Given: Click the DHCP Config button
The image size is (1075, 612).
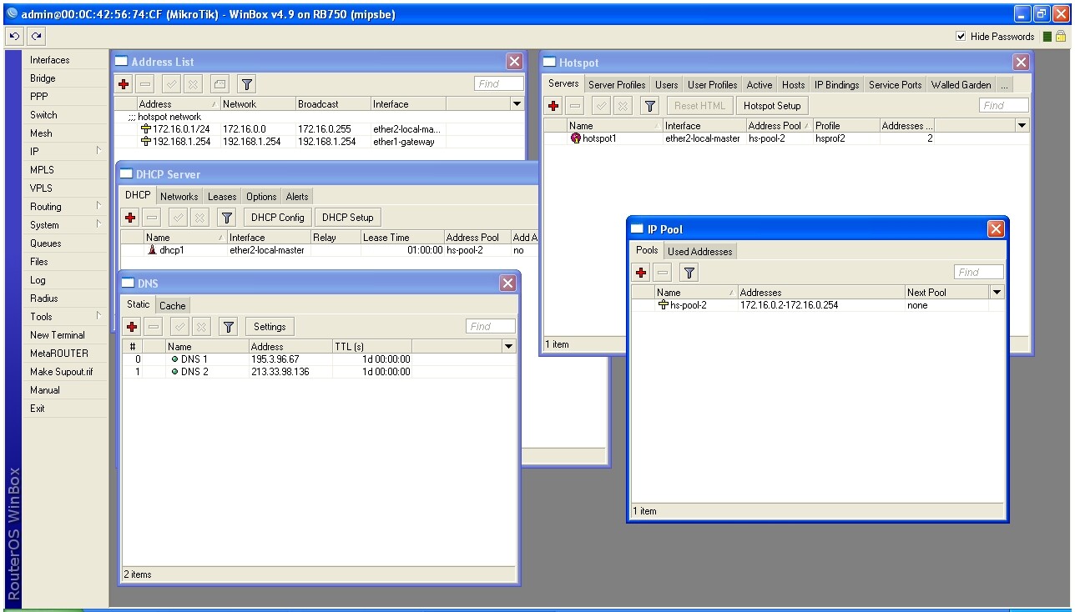Looking at the screenshot, I should click(278, 218).
